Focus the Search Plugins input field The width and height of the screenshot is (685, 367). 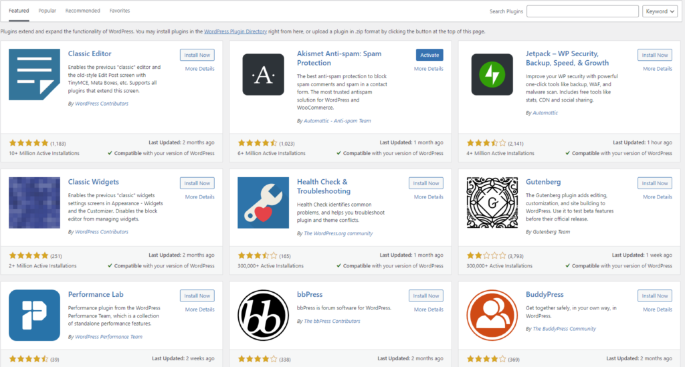(x=583, y=11)
